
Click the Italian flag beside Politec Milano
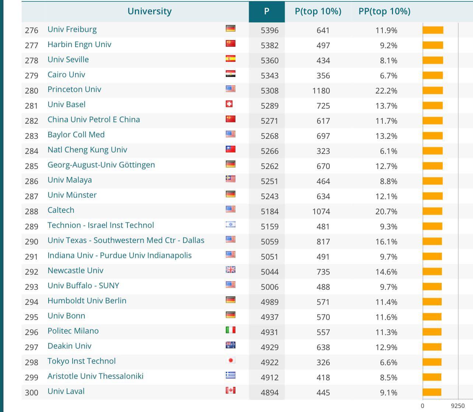tap(230, 330)
